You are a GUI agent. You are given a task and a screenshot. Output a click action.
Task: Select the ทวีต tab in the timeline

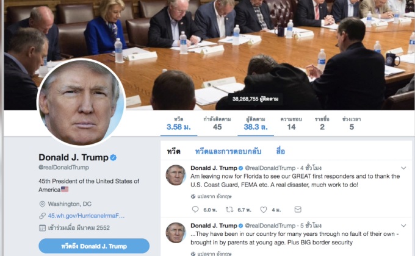(173, 152)
